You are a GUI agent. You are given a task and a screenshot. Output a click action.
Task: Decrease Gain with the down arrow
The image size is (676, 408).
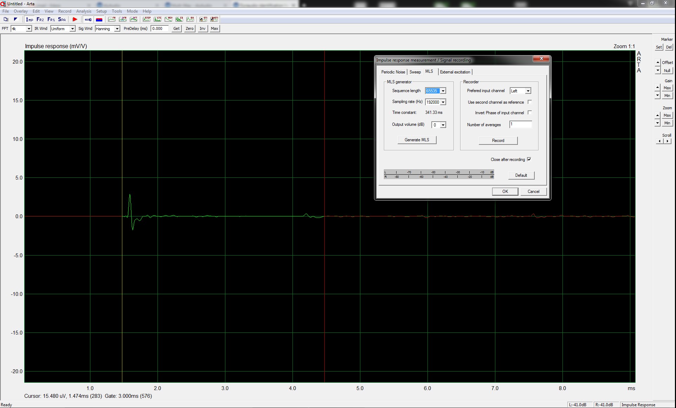[x=658, y=96]
